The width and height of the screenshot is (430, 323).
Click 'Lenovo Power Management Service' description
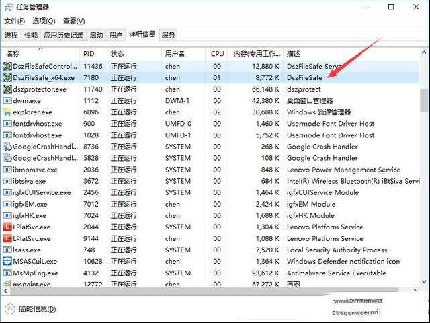(x=343, y=170)
